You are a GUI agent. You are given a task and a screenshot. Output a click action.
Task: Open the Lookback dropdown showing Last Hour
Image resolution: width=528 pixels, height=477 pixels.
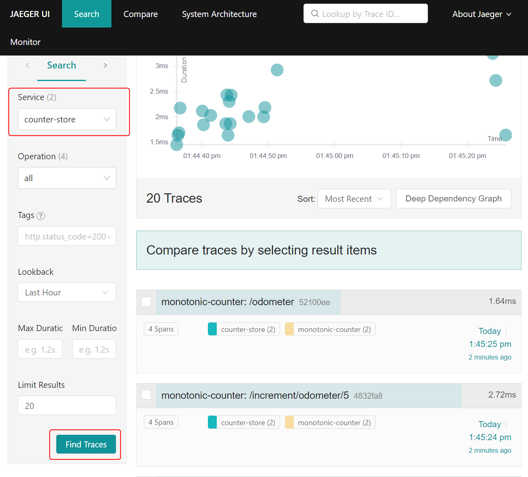[x=67, y=292]
